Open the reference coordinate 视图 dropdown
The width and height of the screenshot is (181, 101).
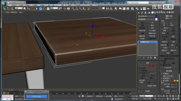pyautogui.click(x=54, y=8)
